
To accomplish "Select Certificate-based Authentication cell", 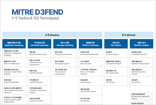I will point(40,63).
